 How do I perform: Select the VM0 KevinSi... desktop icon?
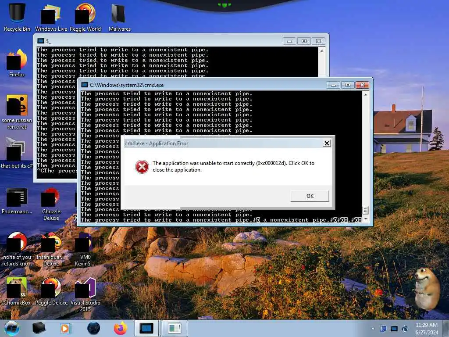click(86, 249)
